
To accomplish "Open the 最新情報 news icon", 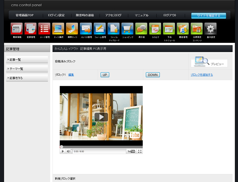I will [16, 29].
